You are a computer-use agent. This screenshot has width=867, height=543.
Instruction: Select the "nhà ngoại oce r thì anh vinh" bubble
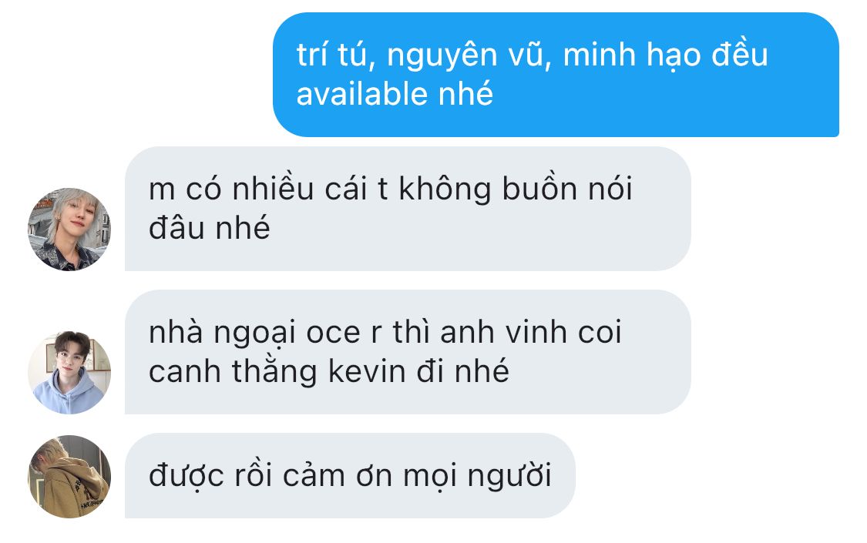pos(408,352)
